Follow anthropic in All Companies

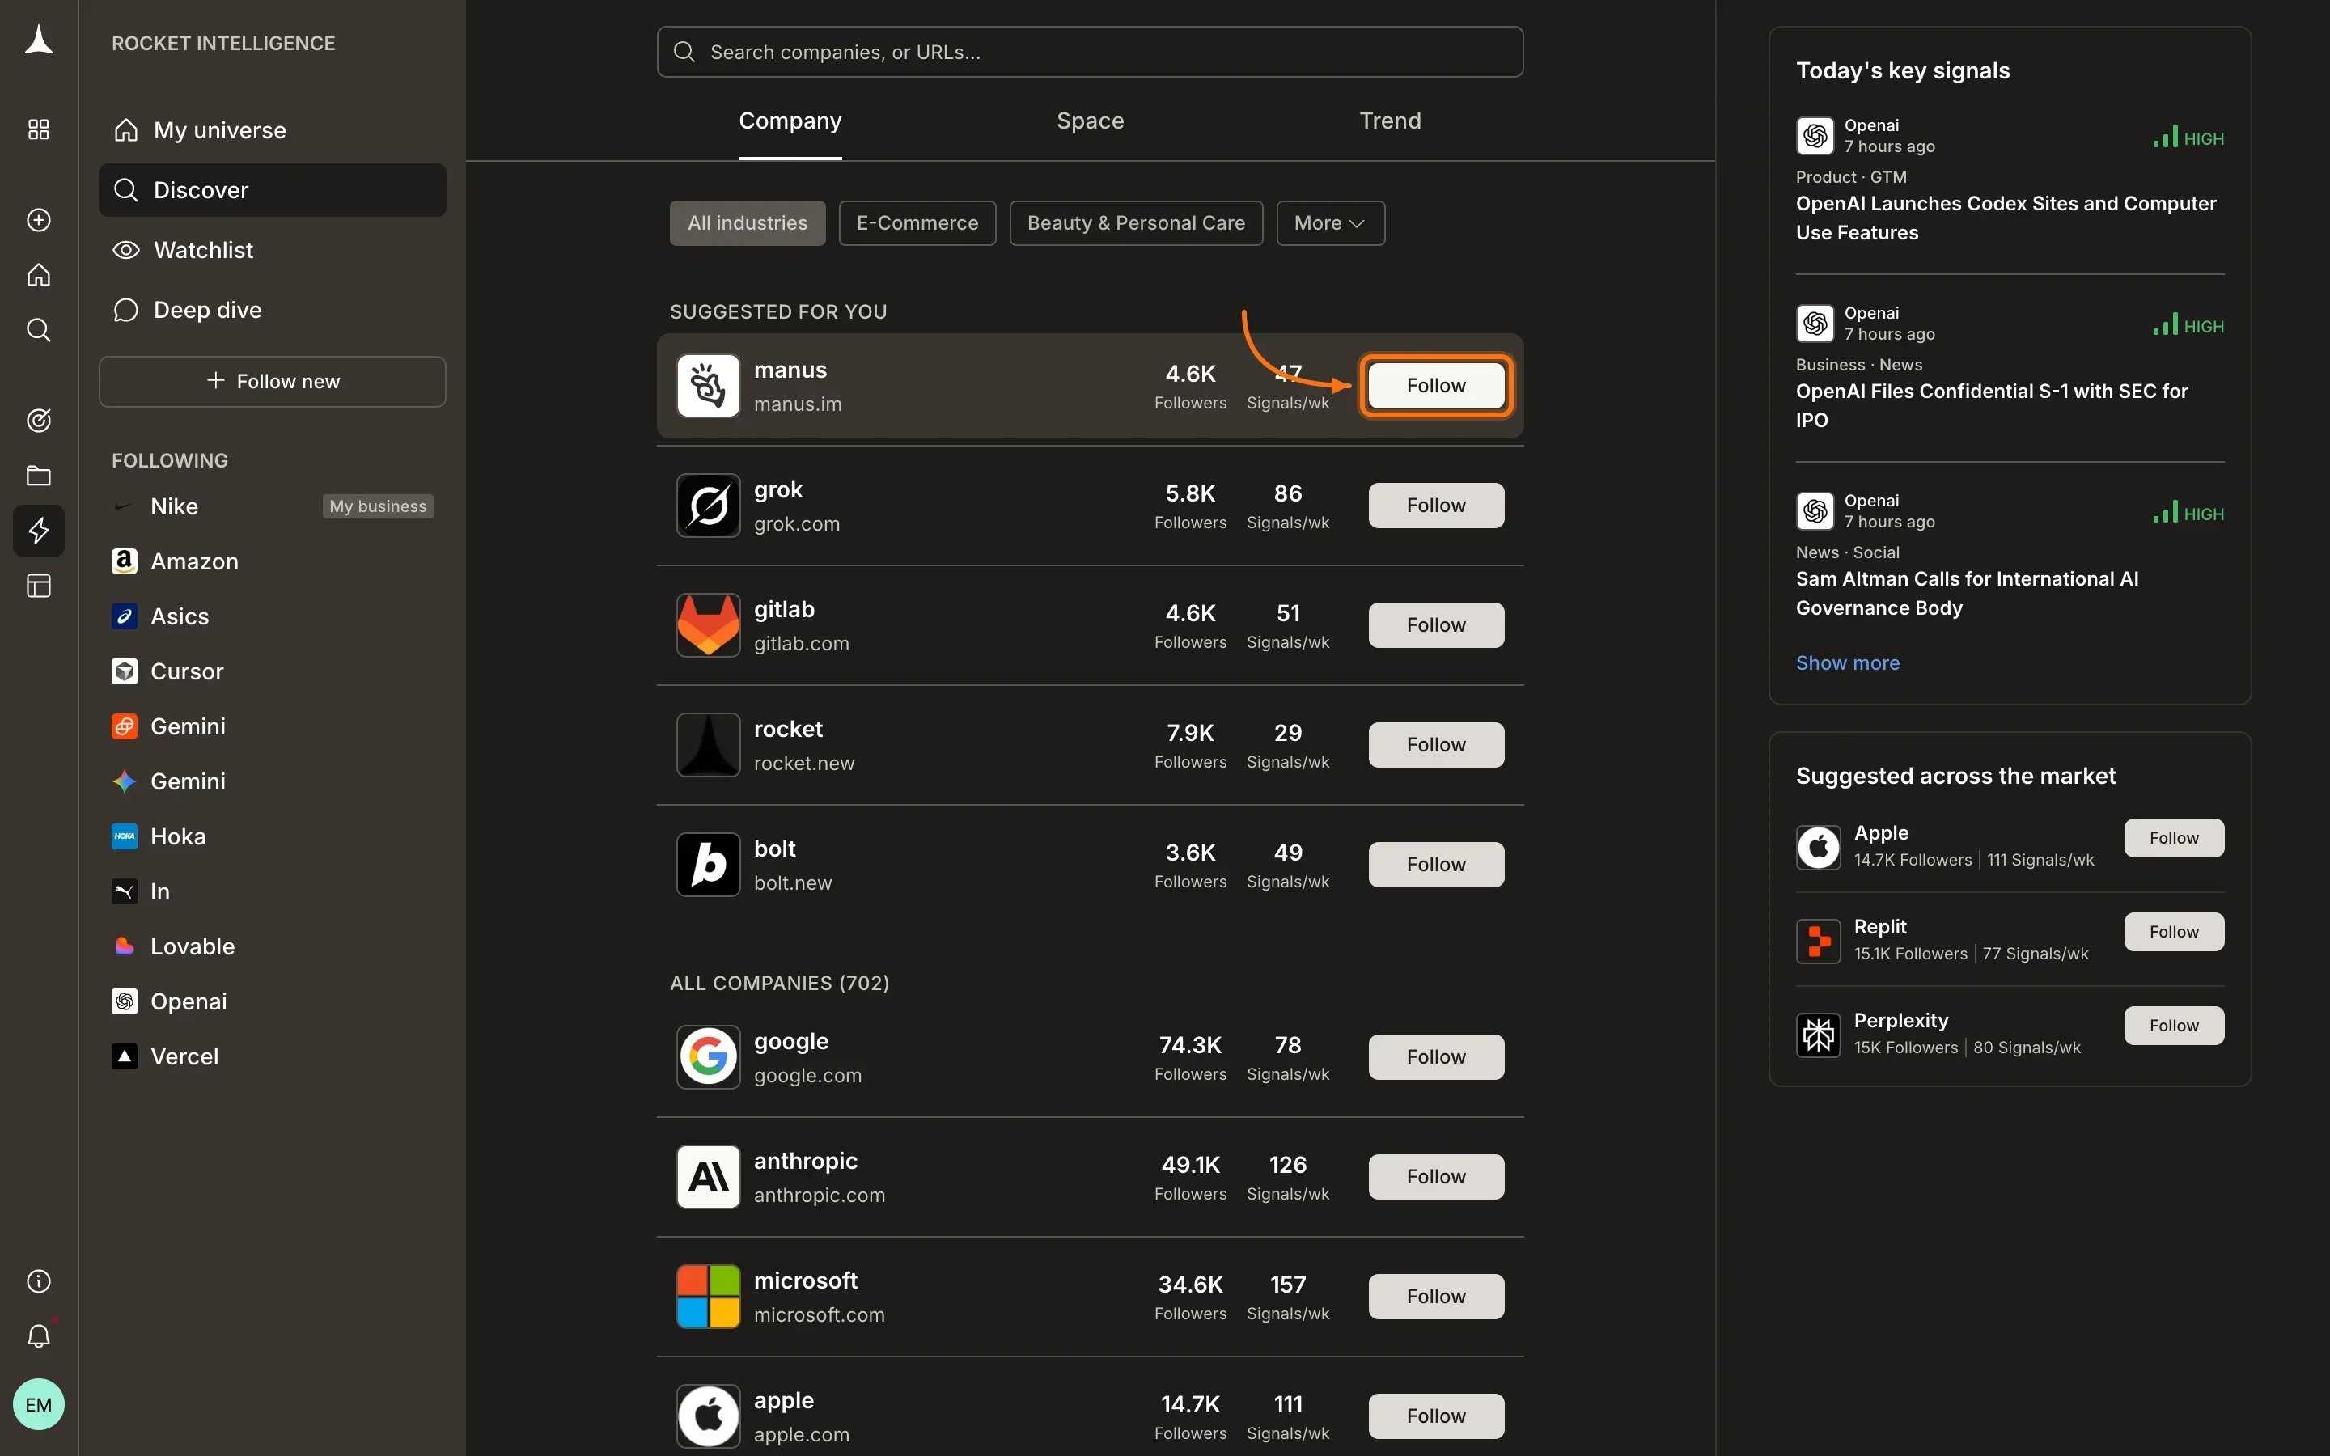[x=1435, y=1177]
